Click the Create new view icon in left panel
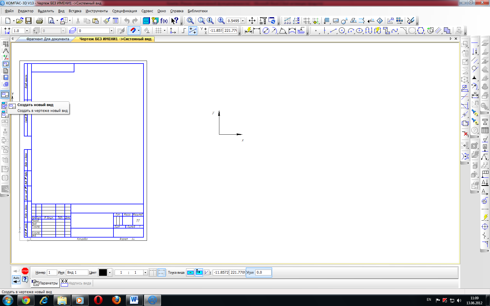Screen dimensions: 490x306 point(5,95)
